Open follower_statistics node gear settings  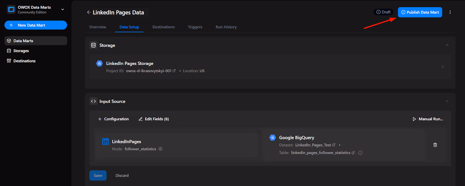[160, 149]
